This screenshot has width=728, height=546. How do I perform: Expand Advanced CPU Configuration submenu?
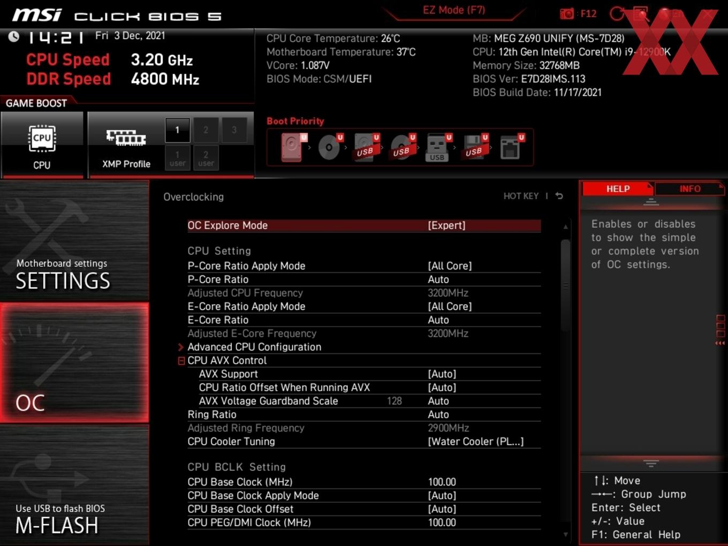pyautogui.click(x=254, y=347)
